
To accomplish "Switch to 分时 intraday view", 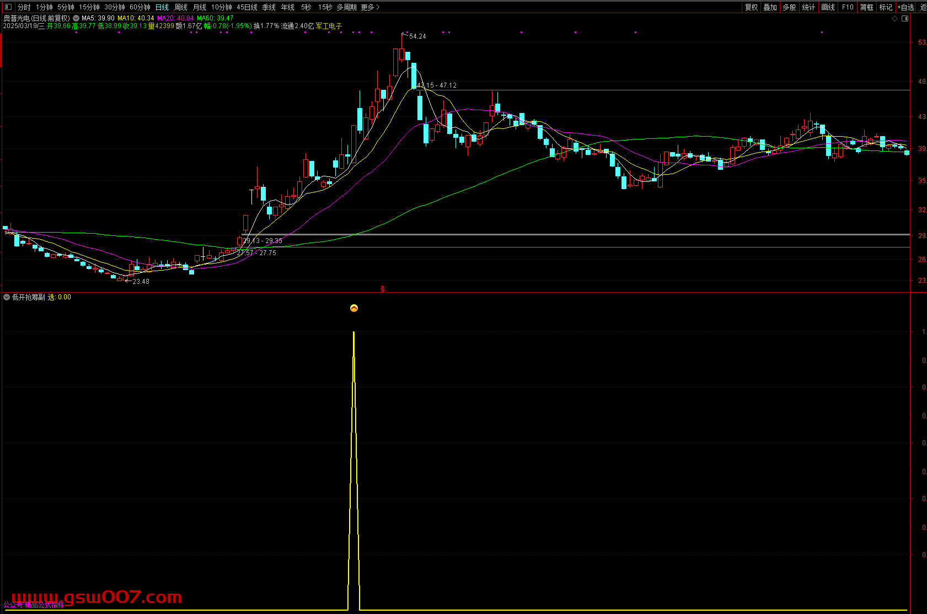I will coord(24,7).
